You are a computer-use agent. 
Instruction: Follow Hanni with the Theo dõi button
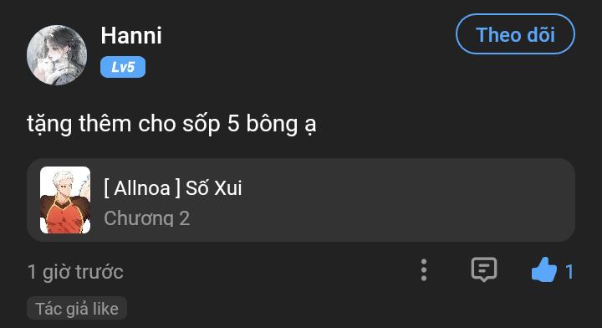515,34
